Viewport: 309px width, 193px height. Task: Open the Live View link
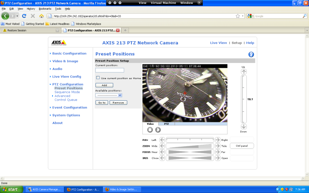point(218,43)
